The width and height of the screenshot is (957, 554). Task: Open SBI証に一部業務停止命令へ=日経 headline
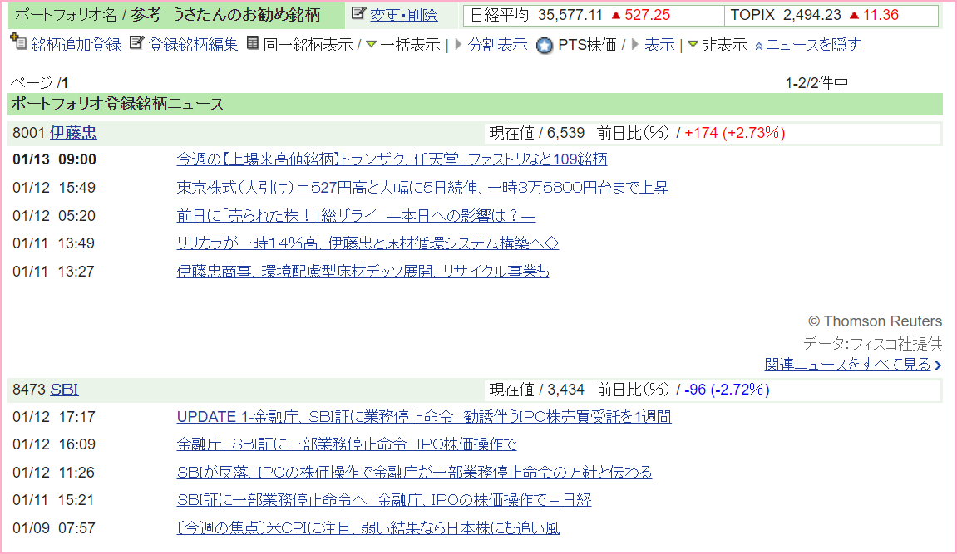tap(384, 500)
